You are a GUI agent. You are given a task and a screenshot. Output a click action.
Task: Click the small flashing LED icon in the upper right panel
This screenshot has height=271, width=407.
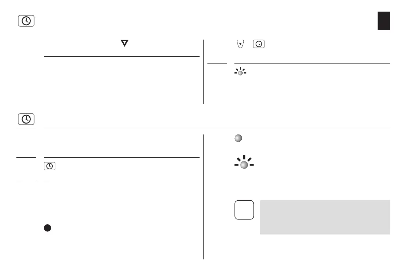point(240,72)
